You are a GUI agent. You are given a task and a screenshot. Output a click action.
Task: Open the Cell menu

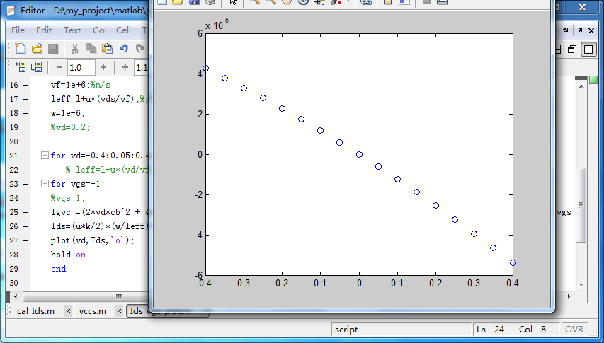click(124, 30)
